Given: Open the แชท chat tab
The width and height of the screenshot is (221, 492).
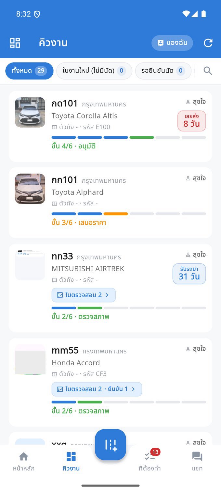Looking at the screenshot, I should [197, 462].
